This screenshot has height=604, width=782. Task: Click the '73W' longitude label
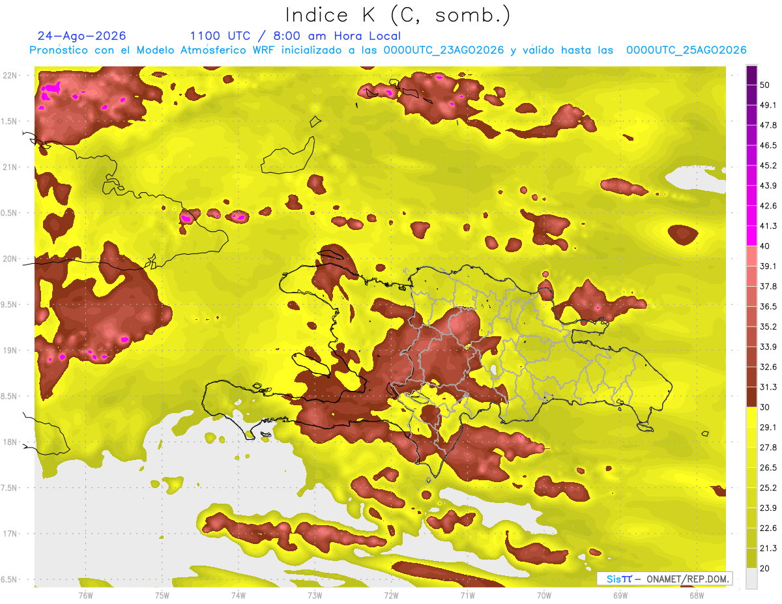pos(315,595)
